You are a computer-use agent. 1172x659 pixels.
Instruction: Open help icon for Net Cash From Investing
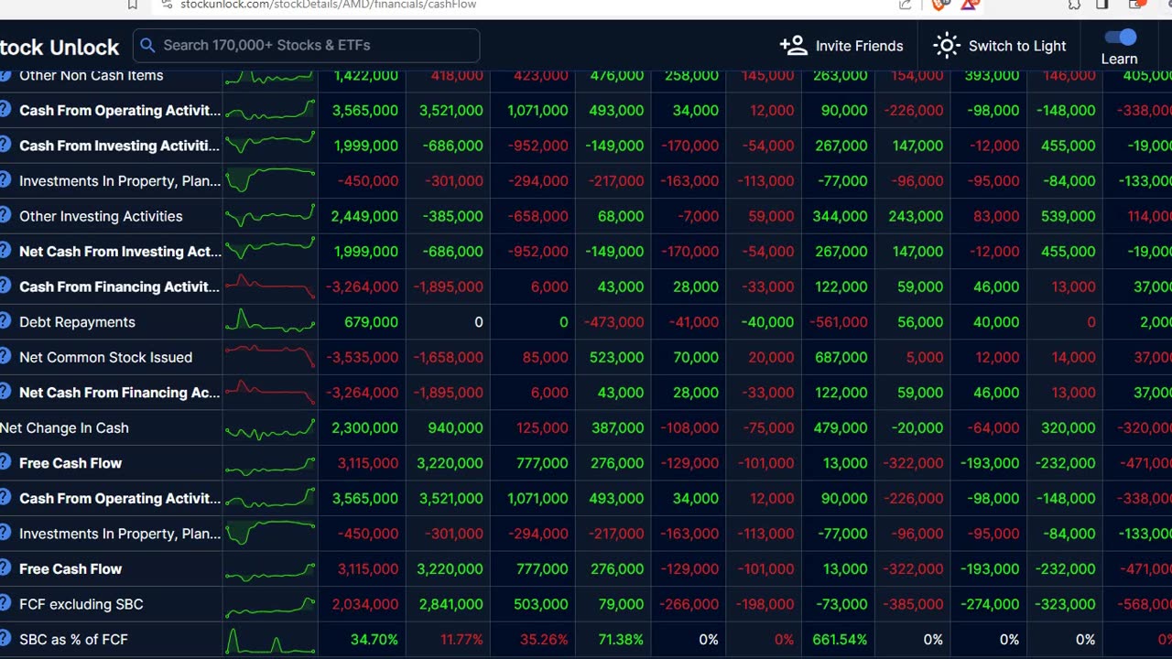pos(4,251)
